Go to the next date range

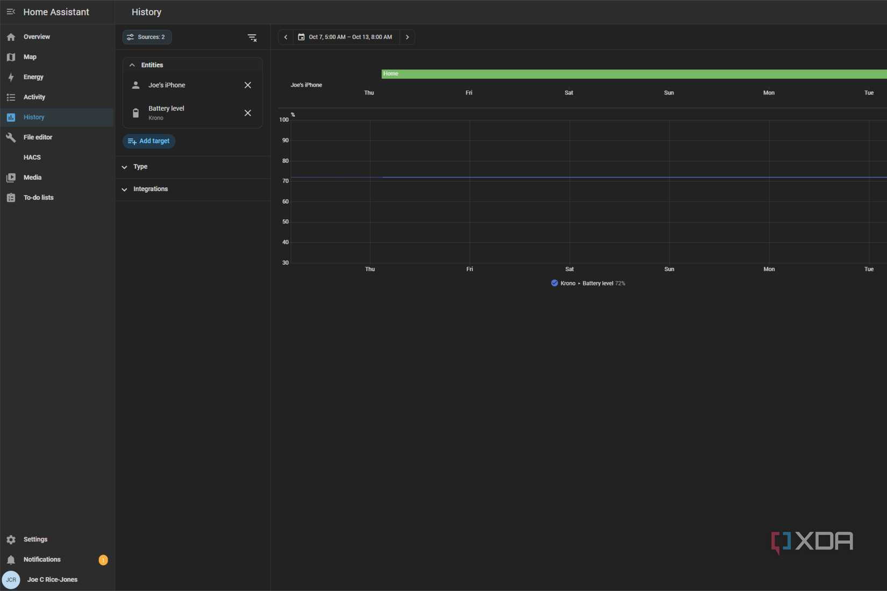pos(407,37)
